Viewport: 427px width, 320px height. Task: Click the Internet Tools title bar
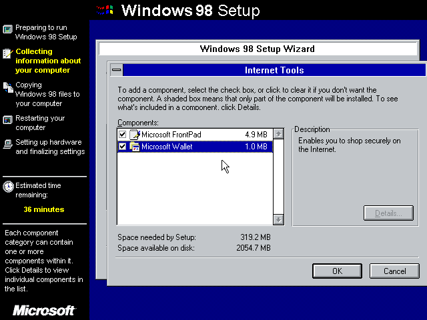pyautogui.click(x=274, y=70)
